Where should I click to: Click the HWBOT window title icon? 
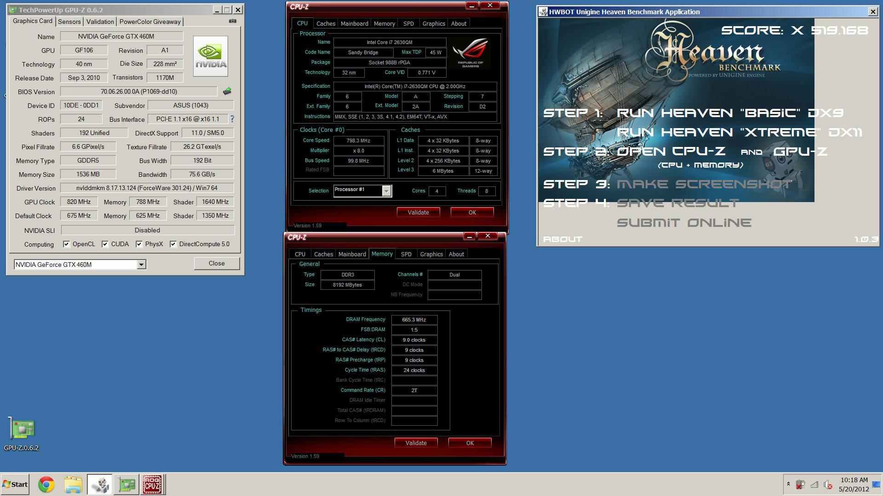544,12
